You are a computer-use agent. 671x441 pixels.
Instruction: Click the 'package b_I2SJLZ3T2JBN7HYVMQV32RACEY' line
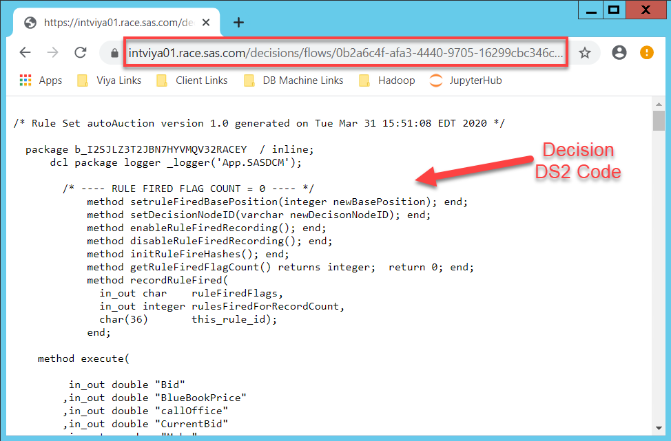[169, 149]
